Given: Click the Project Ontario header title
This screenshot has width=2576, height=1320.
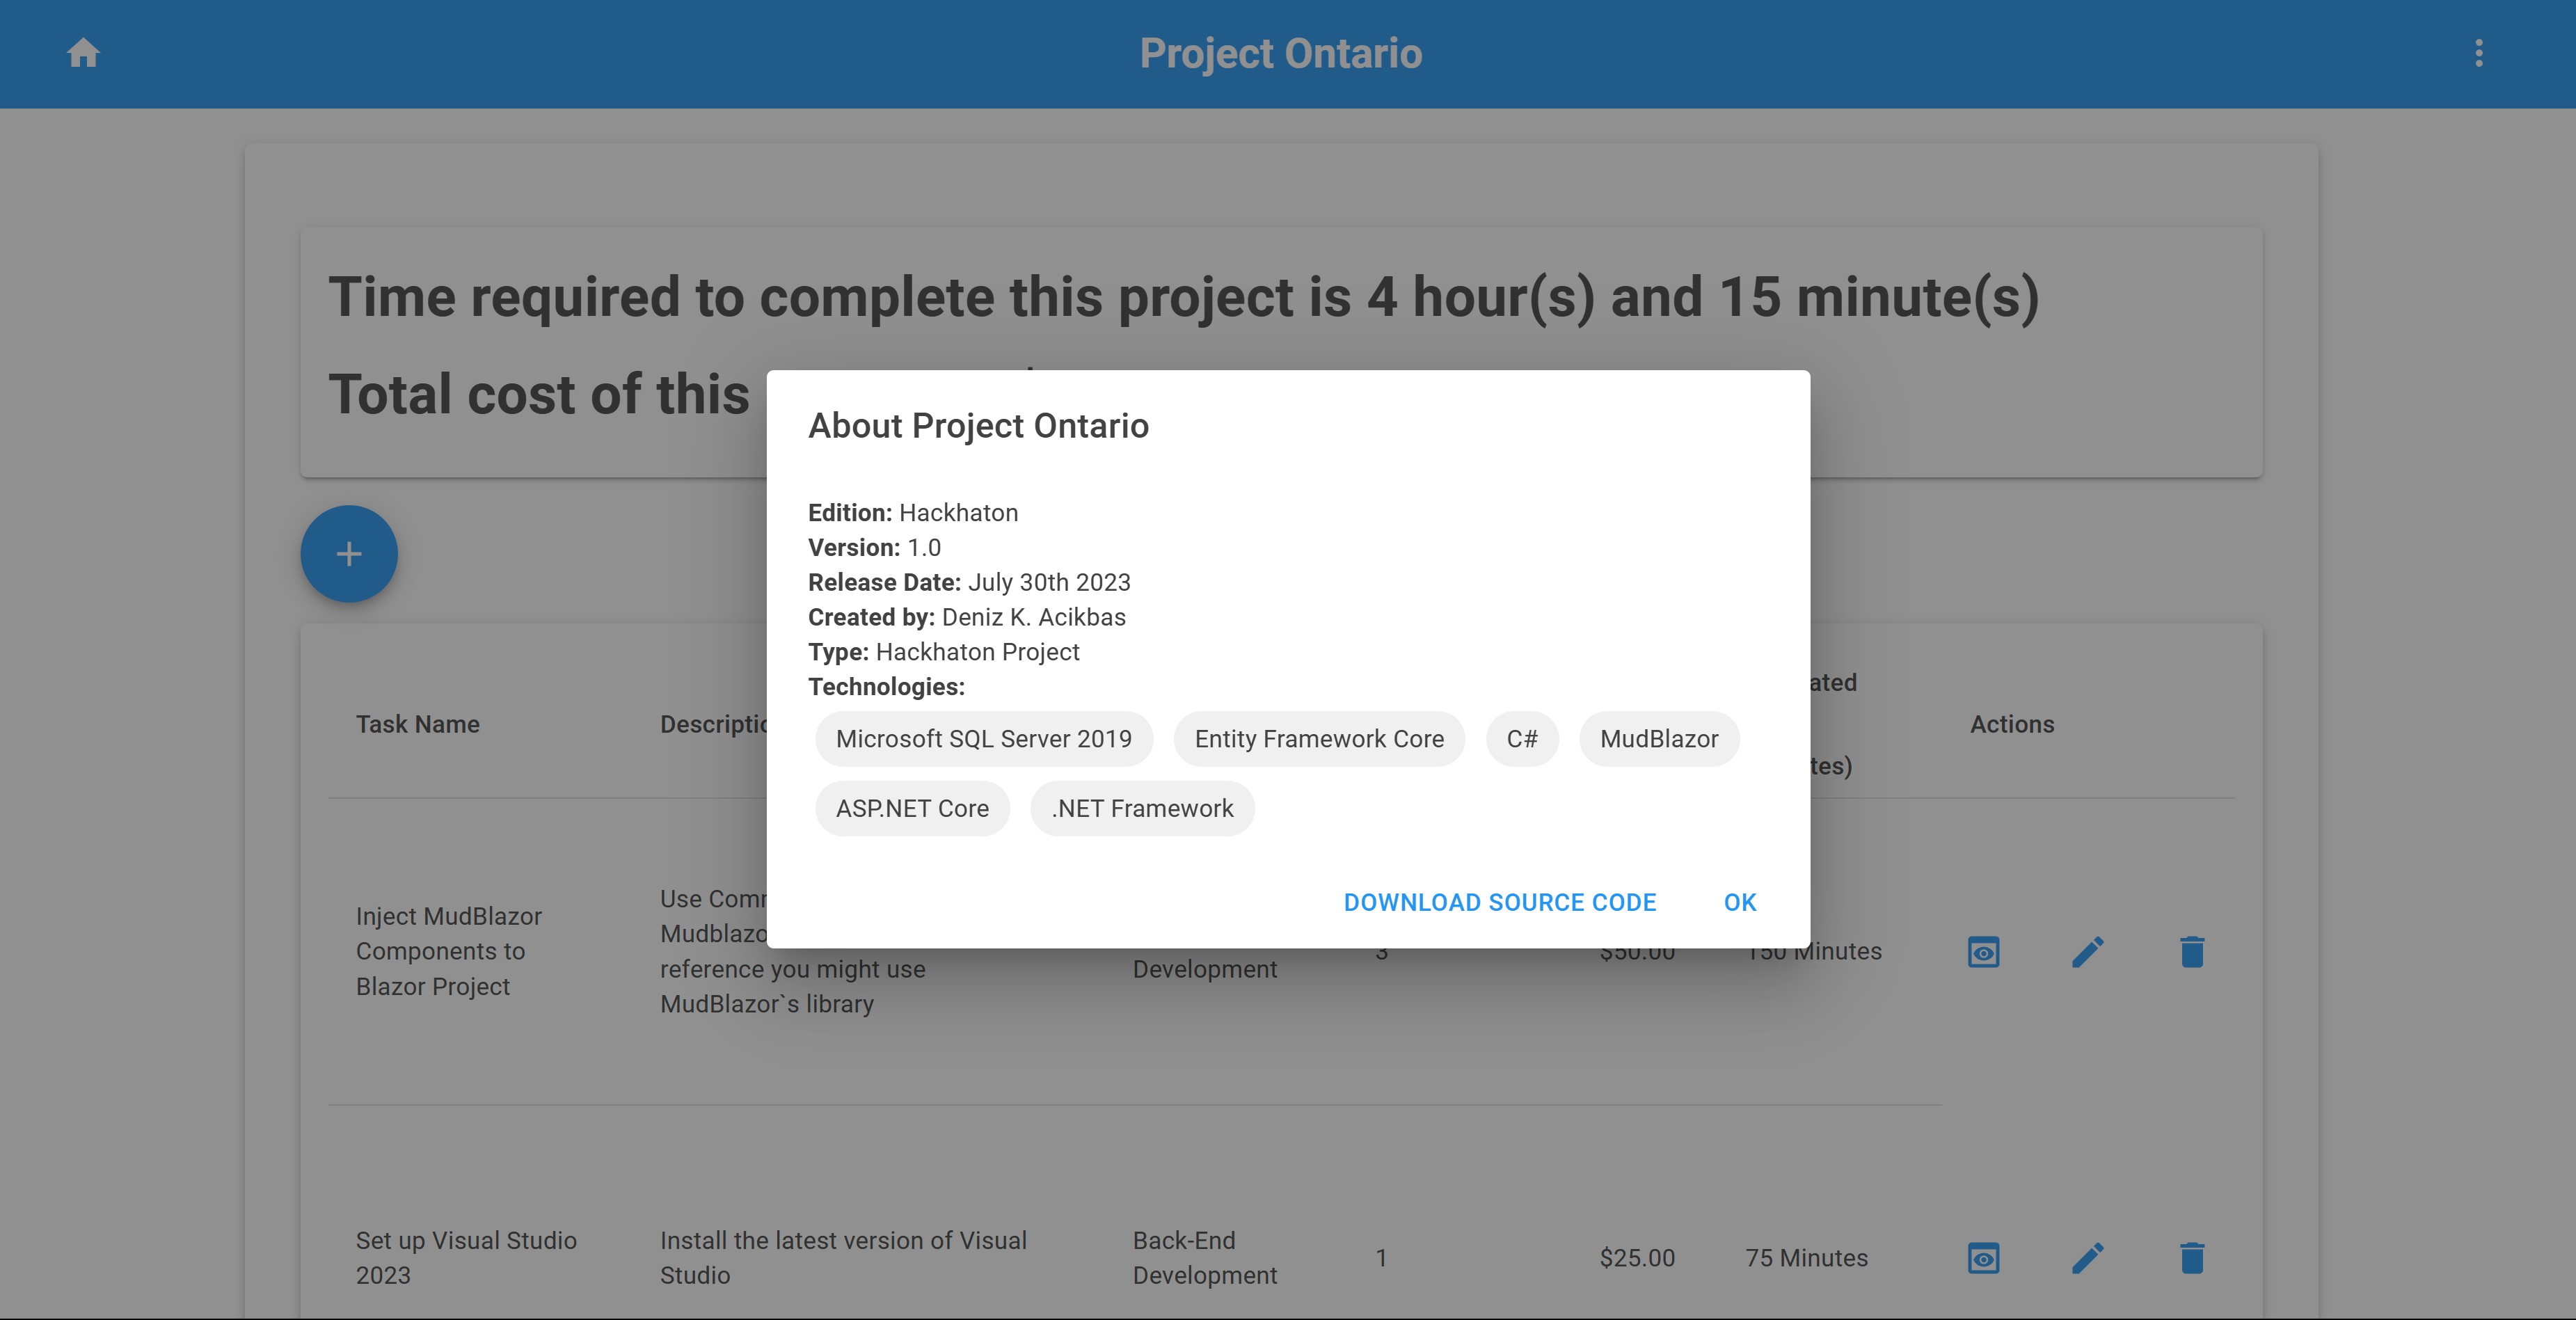Looking at the screenshot, I should 1280,53.
